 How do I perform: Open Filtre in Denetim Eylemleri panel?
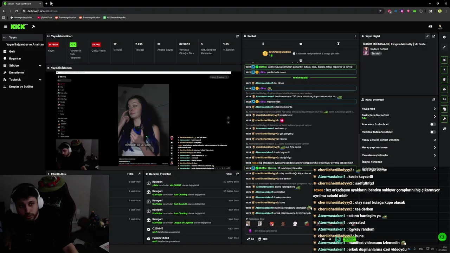229,174
